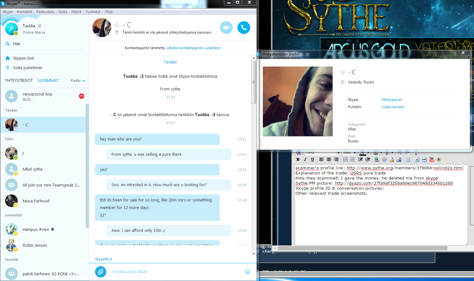
Task: Wrap selection in quote tags
Action: click(408, 160)
